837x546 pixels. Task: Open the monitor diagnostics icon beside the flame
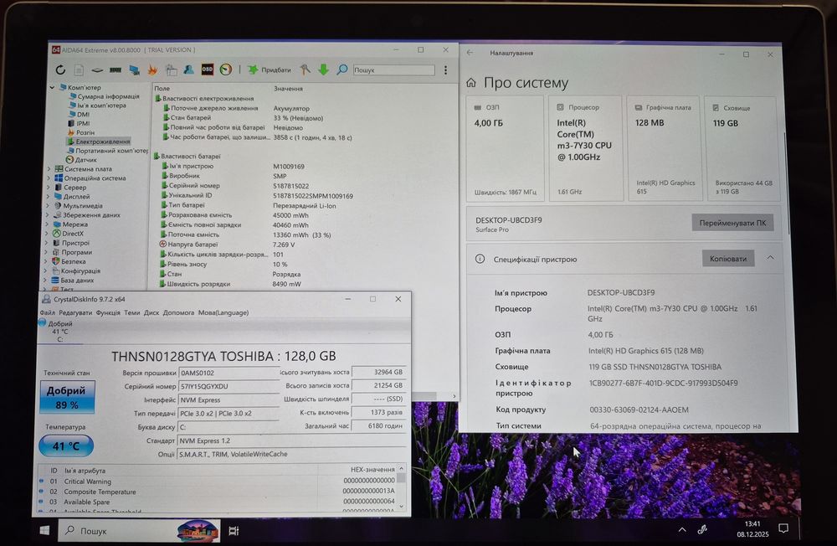[x=171, y=70]
